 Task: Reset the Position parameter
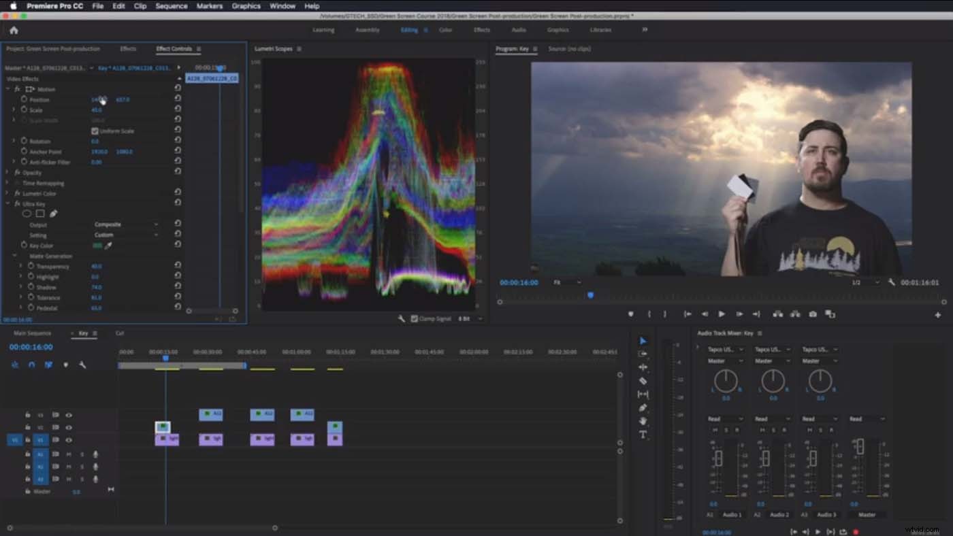tap(178, 99)
